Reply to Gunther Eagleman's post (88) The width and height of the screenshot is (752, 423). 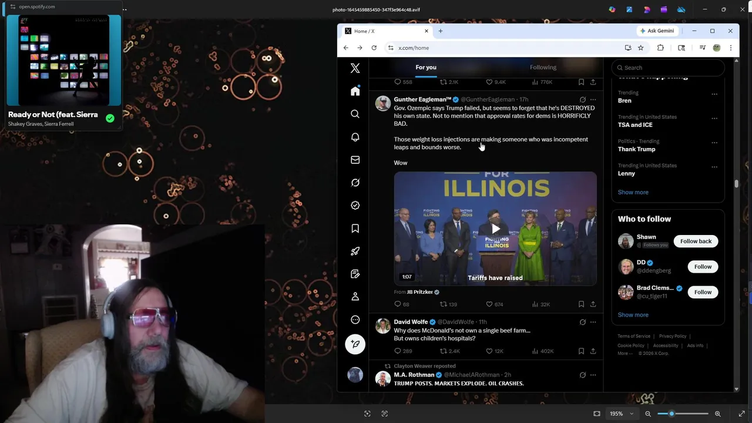click(x=402, y=304)
